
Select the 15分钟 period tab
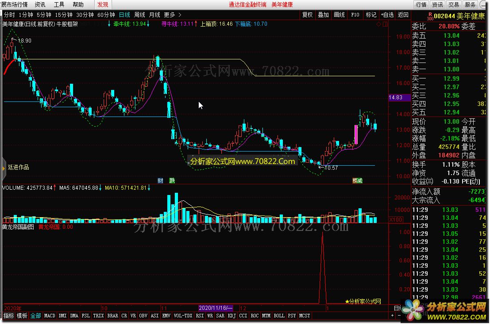(x=64, y=15)
